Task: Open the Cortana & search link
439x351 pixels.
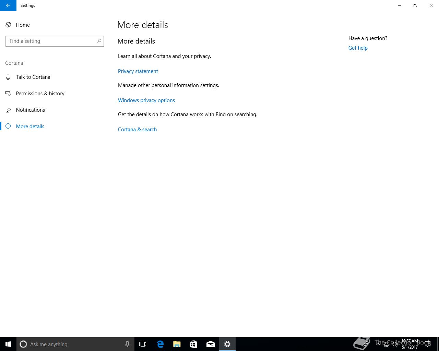Action: click(137, 130)
